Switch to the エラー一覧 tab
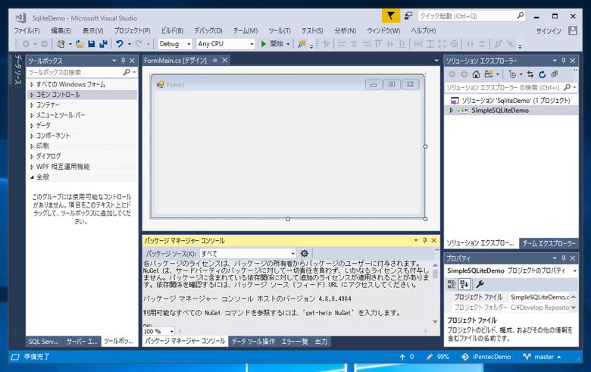This screenshot has width=591, height=372. 295,342
